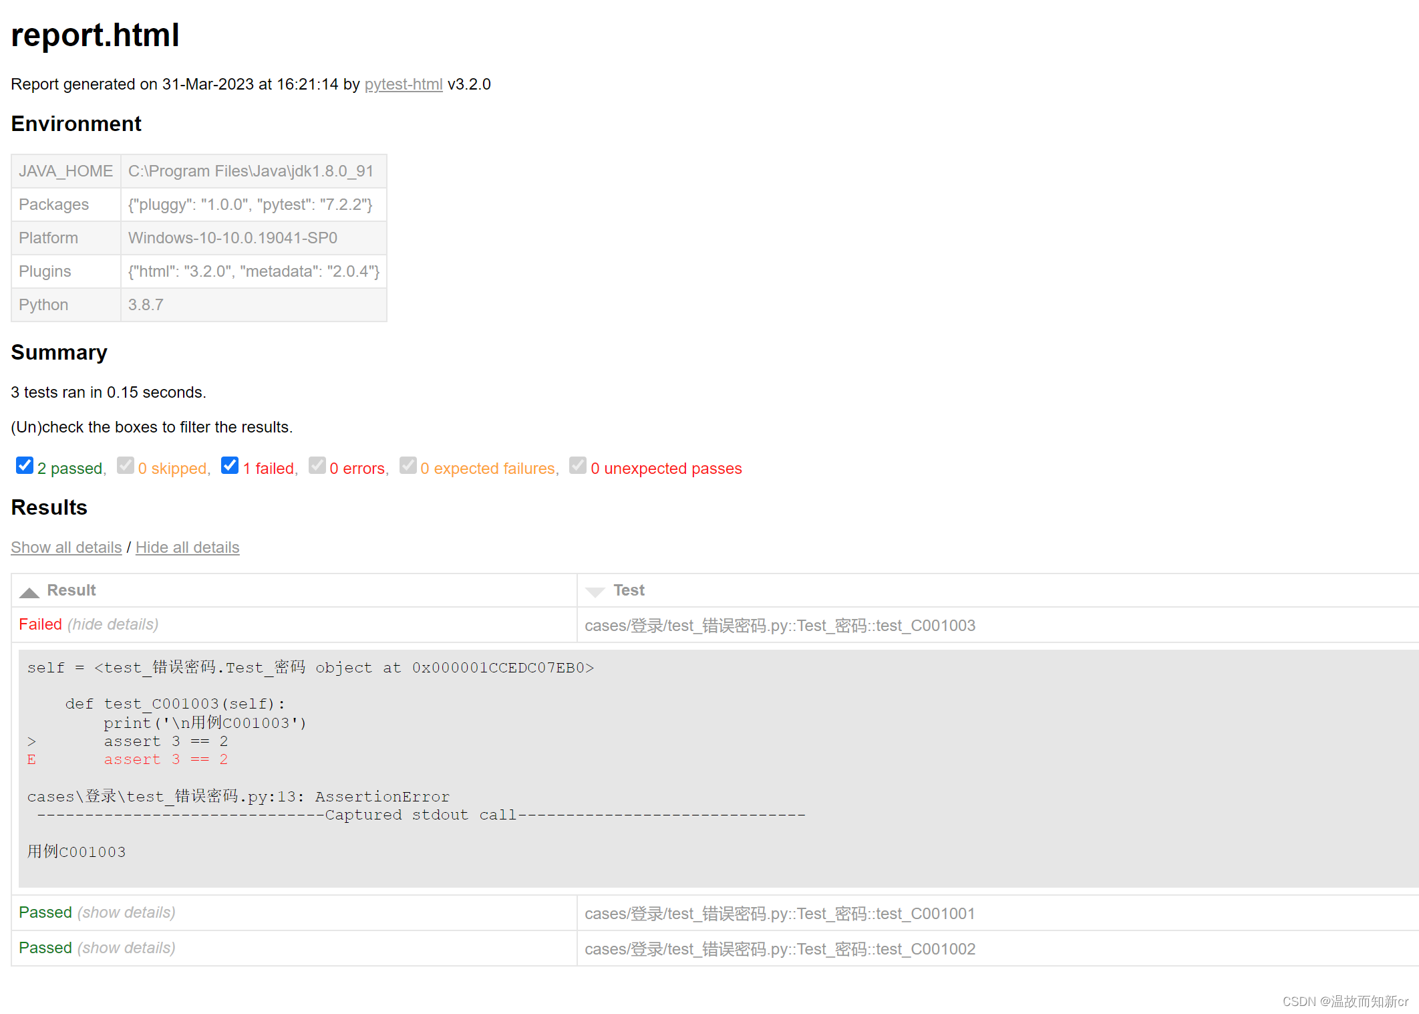Expand show details for test_C001002
1419x1014 pixels.
coord(126,948)
